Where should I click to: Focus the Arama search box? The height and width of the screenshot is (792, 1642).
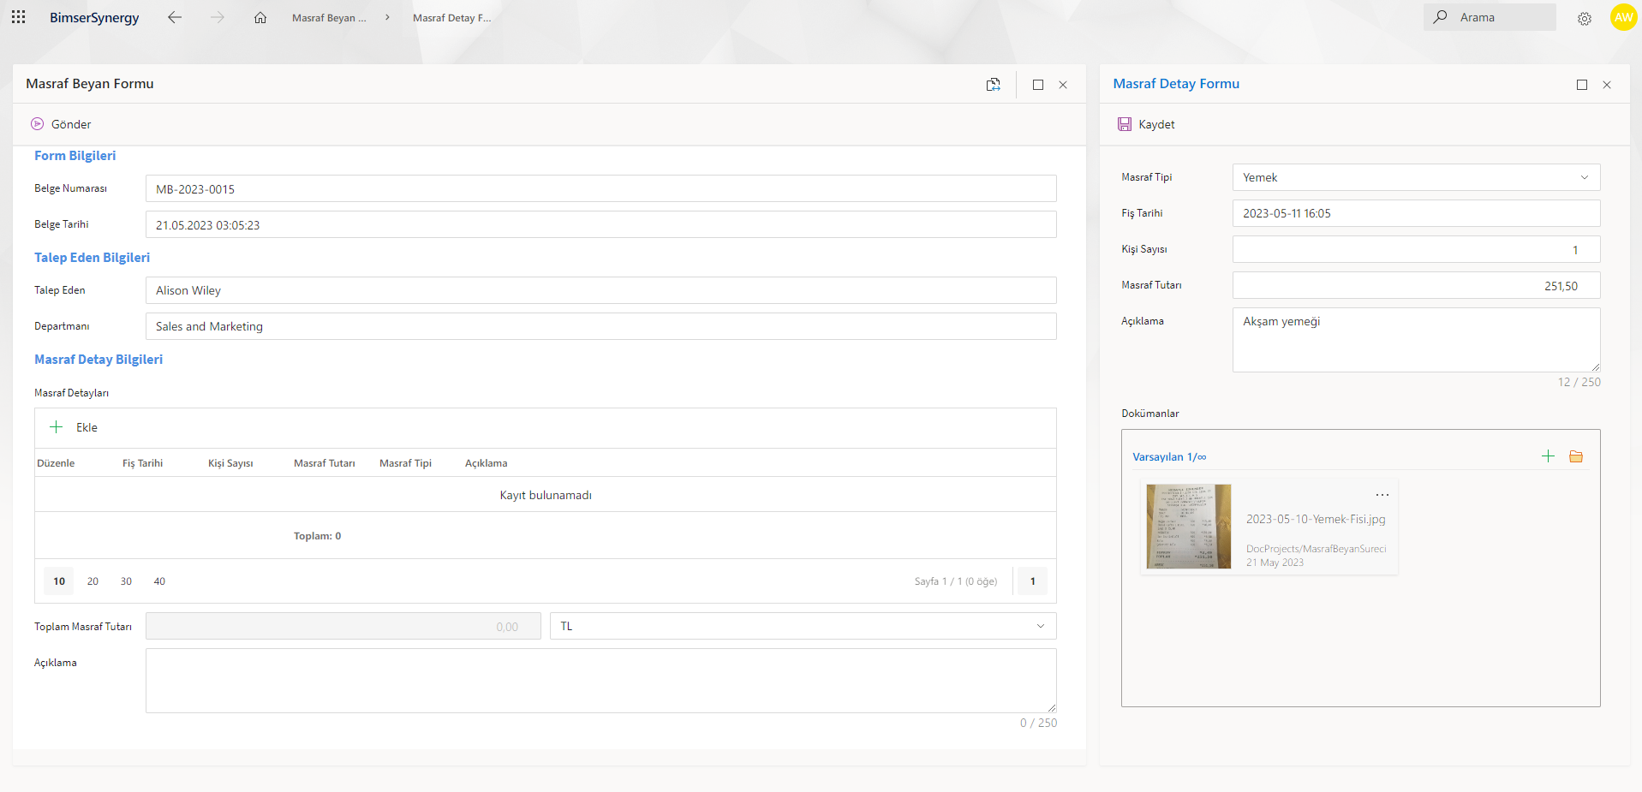[x=1490, y=17]
